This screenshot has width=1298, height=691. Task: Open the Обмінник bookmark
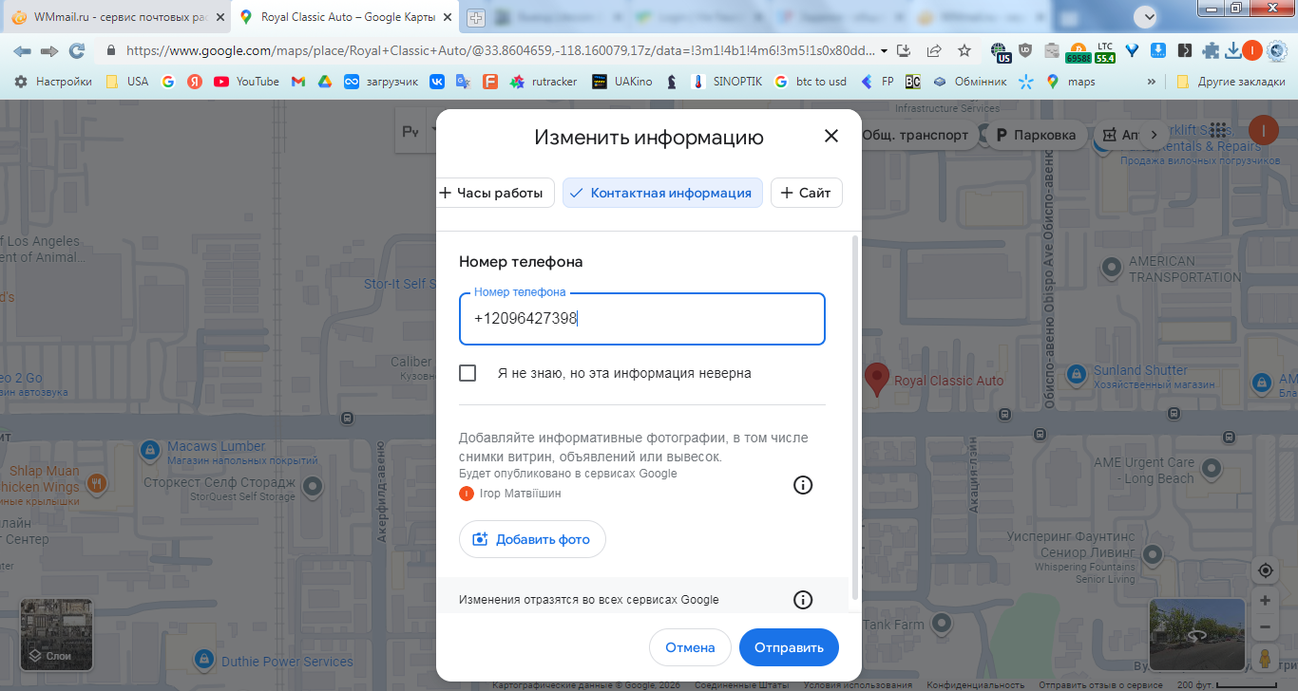pyautogui.click(x=969, y=82)
